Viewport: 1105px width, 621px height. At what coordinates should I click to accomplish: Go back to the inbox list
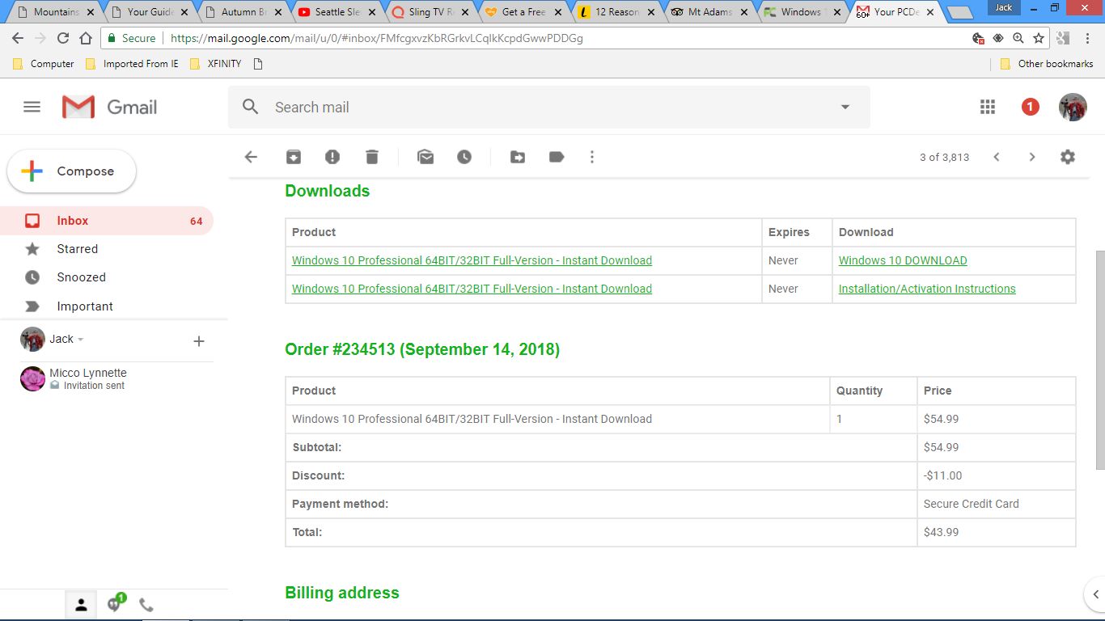251,157
